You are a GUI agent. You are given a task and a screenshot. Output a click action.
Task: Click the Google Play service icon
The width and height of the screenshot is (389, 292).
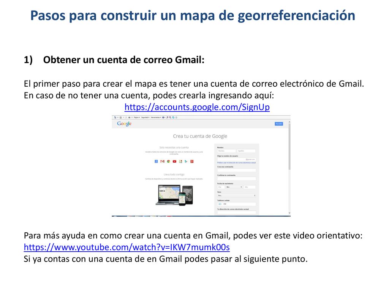(186, 161)
